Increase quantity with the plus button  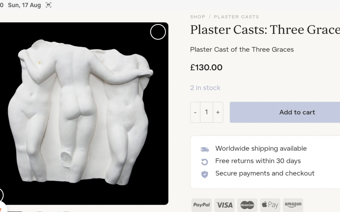(x=218, y=112)
